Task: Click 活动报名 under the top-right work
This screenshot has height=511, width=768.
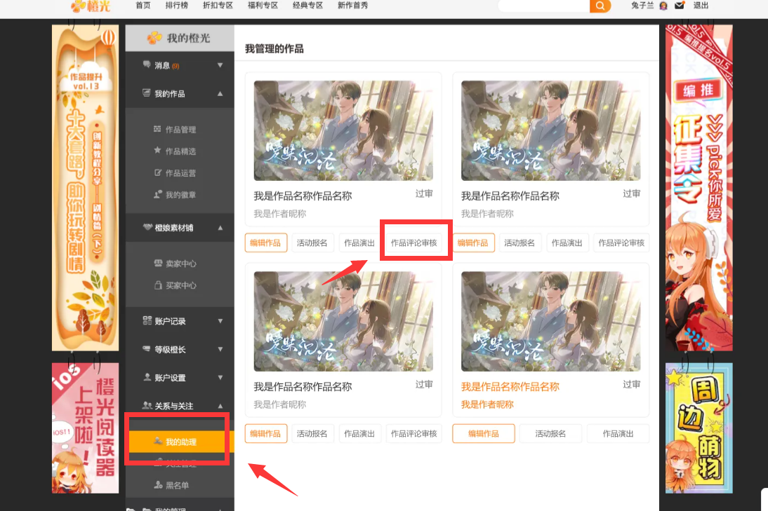Action: click(519, 243)
